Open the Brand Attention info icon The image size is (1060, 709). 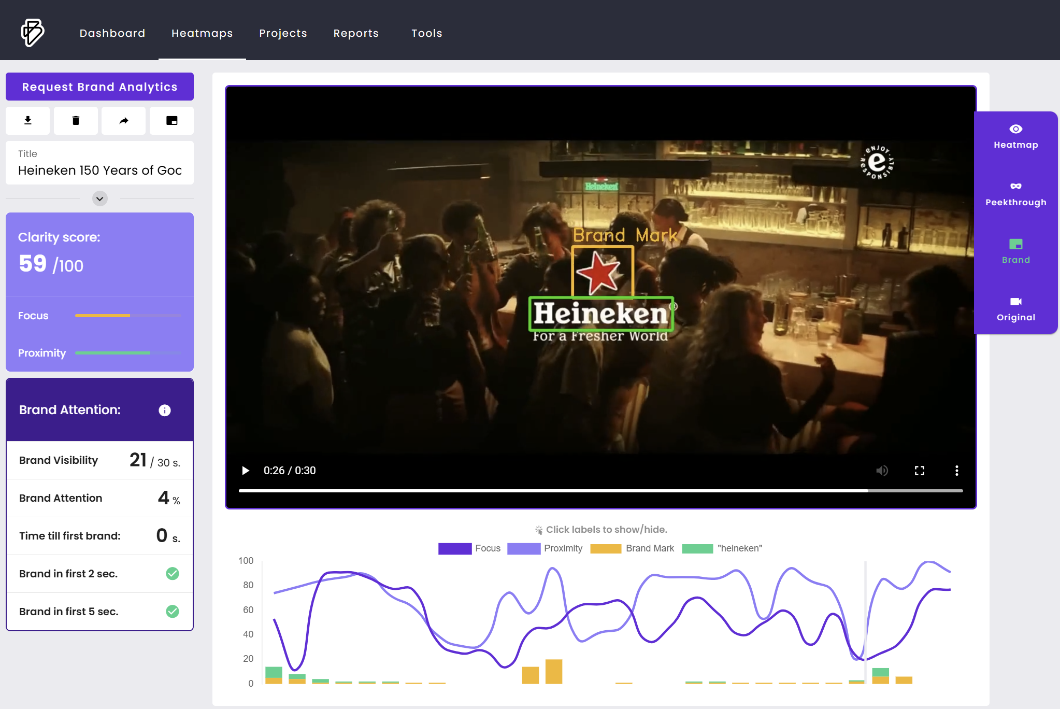click(165, 410)
